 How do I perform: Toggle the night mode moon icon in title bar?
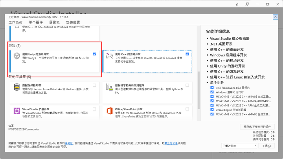click(x=237, y=4)
